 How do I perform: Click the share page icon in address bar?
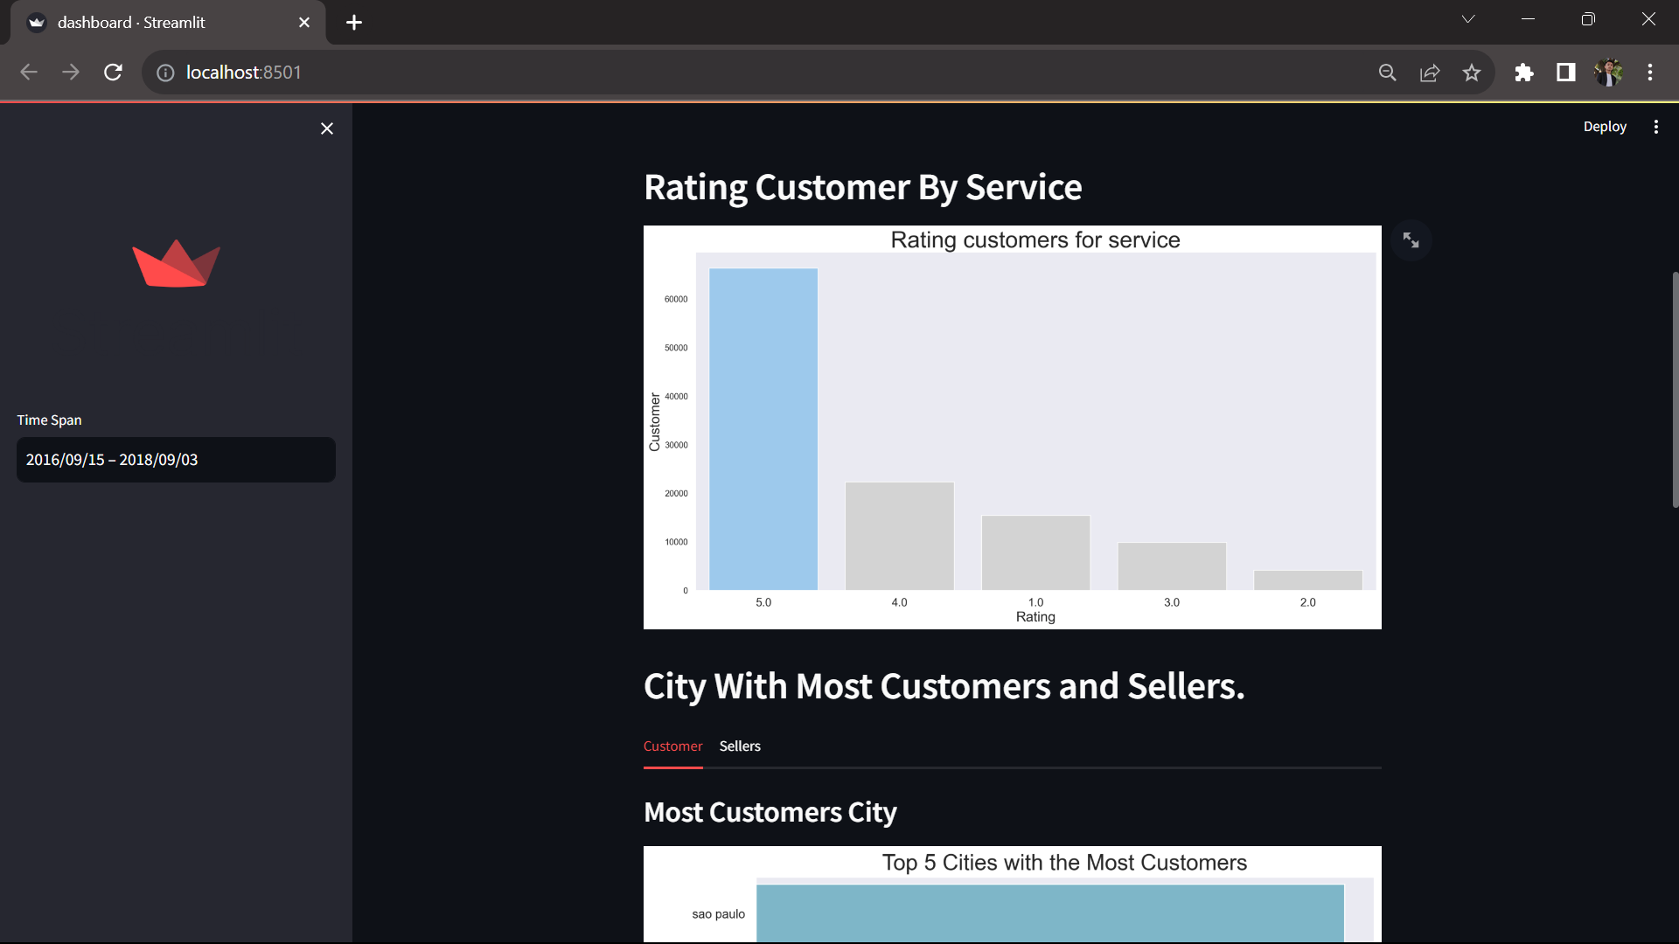coord(1430,73)
